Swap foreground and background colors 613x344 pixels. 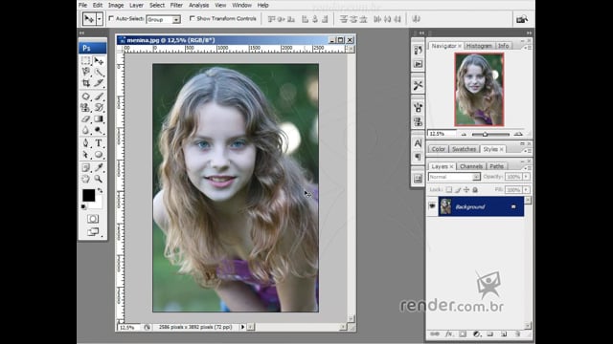tap(100, 191)
